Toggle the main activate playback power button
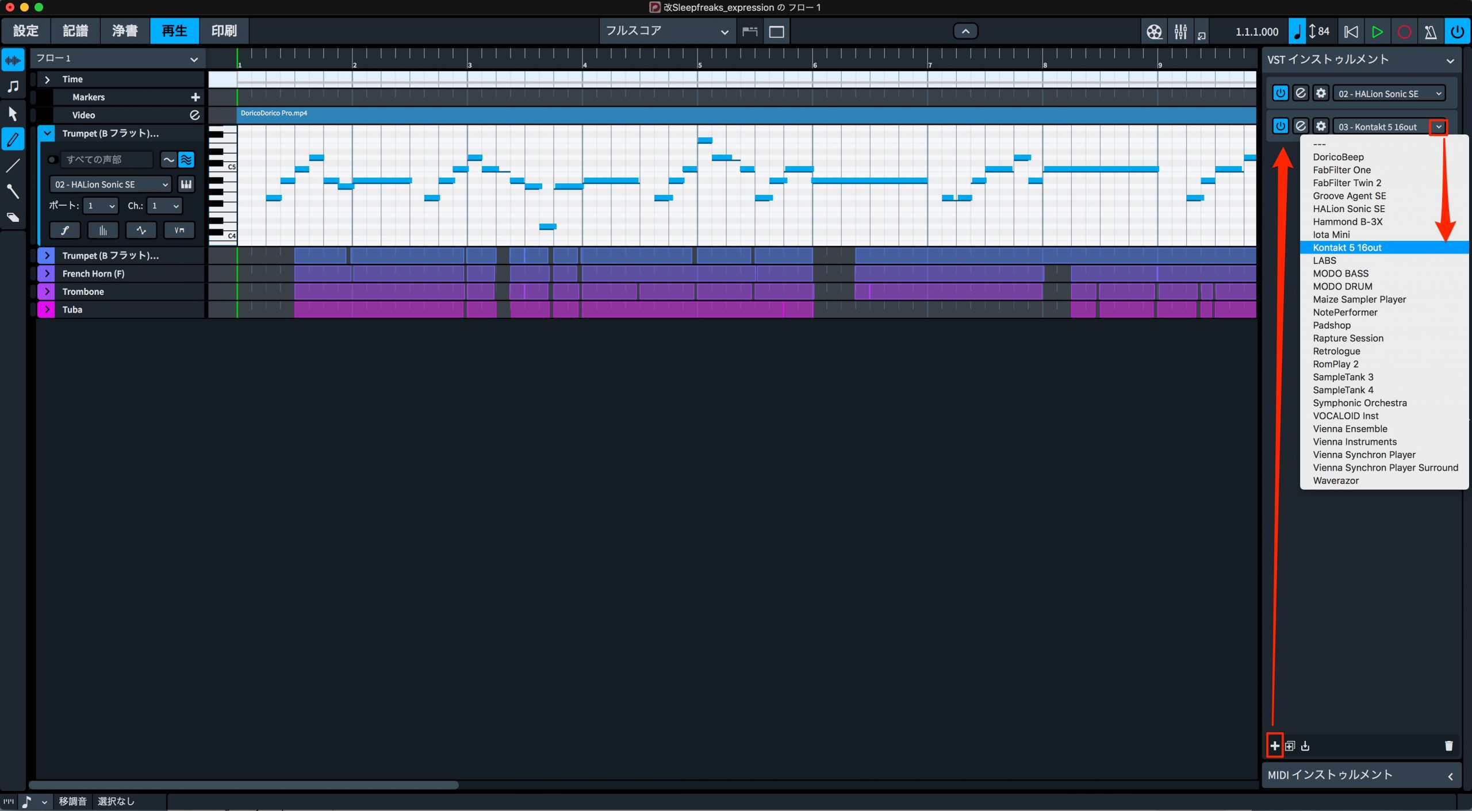Screen dimensions: 1472x811 (1457, 32)
